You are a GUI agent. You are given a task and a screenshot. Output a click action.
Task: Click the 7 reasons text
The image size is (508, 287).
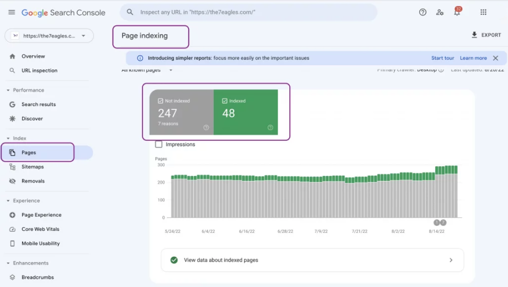(168, 124)
